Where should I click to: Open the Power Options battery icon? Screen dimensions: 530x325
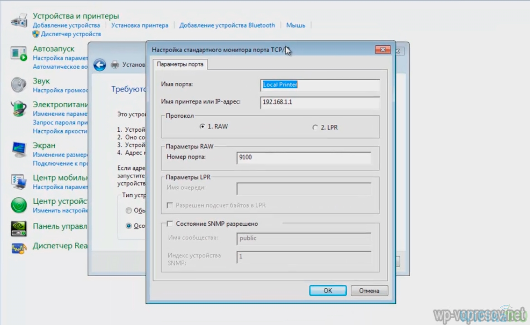(19, 109)
